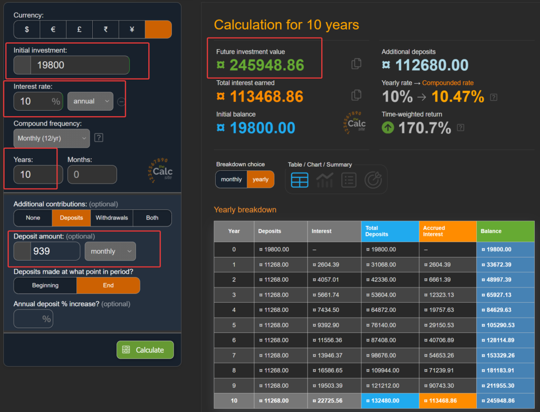Click the Annual deposit % increase field
The height and width of the screenshot is (412, 540).
[33, 319]
